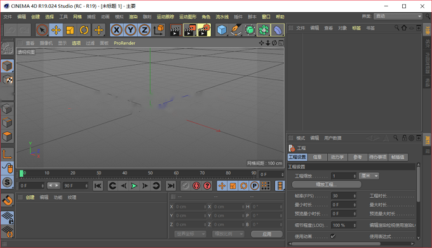Render the active view clapperboard icon
This screenshot has height=248, width=432.
tap(175, 30)
